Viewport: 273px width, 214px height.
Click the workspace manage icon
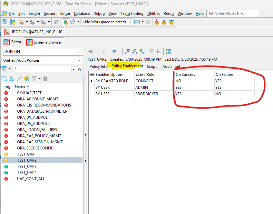click(x=137, y=22)
